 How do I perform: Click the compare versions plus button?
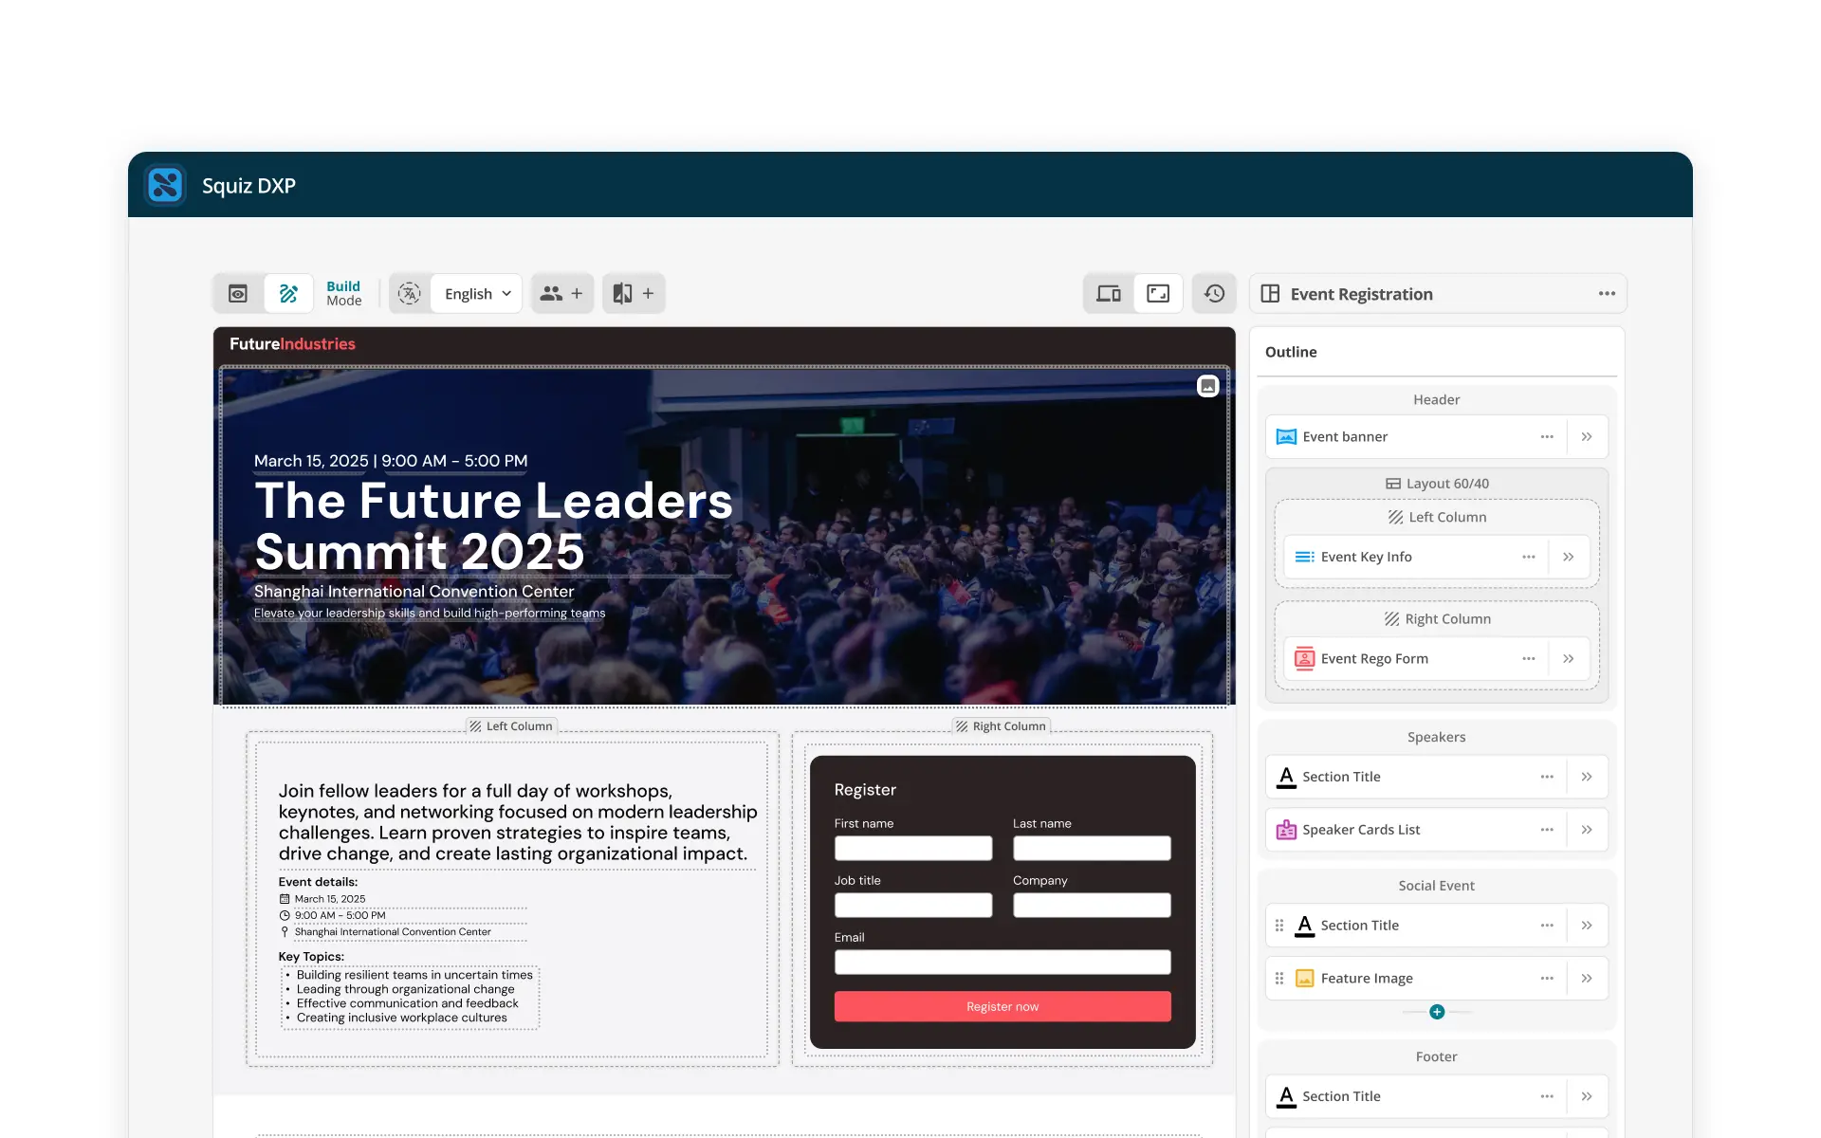tap(634, 294)
